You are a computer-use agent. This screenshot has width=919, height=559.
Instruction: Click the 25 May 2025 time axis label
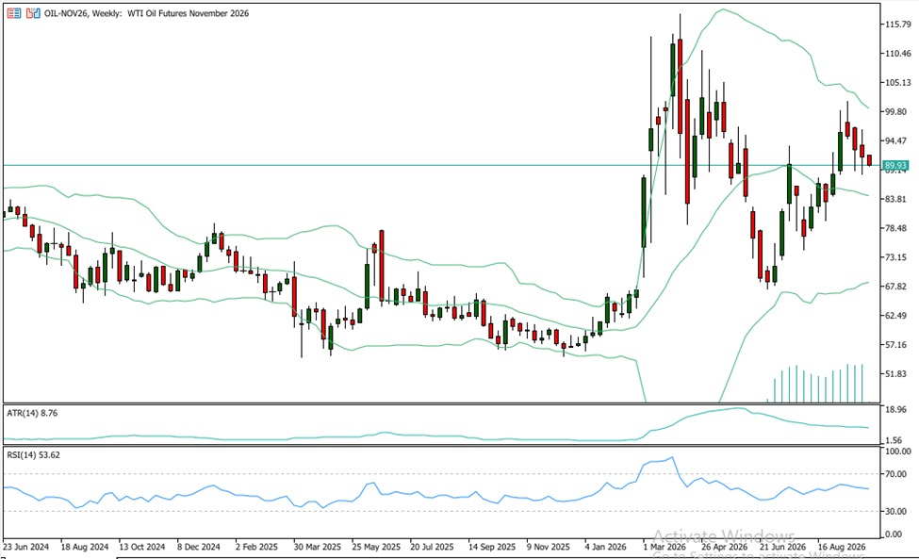coord(376,547)
